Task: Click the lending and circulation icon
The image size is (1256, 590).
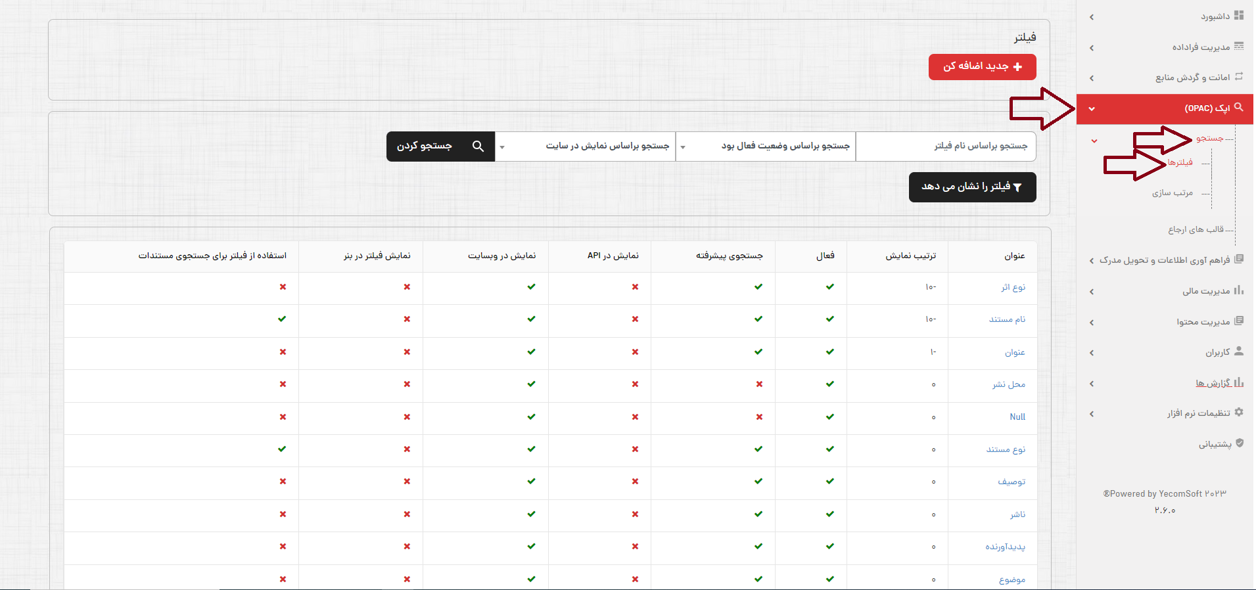Action: point(1239,77)
